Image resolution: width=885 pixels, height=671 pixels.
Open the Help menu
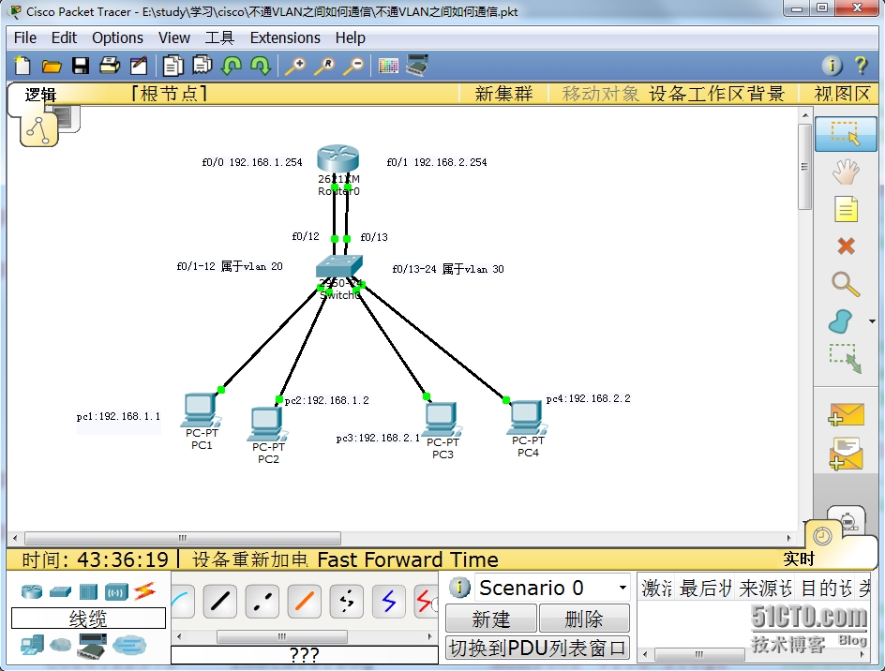point(350,37)
